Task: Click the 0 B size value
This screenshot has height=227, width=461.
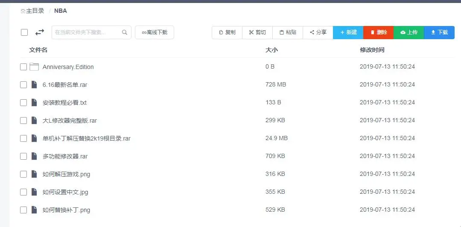Action: [270, 66]
